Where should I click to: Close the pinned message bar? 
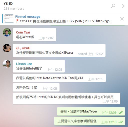point(122,19)
